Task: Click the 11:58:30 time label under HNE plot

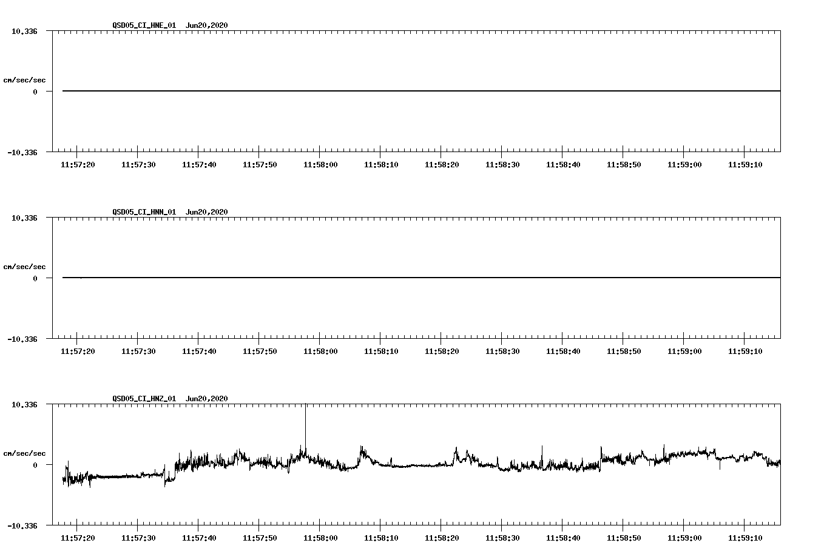Action: pos(502,165)
